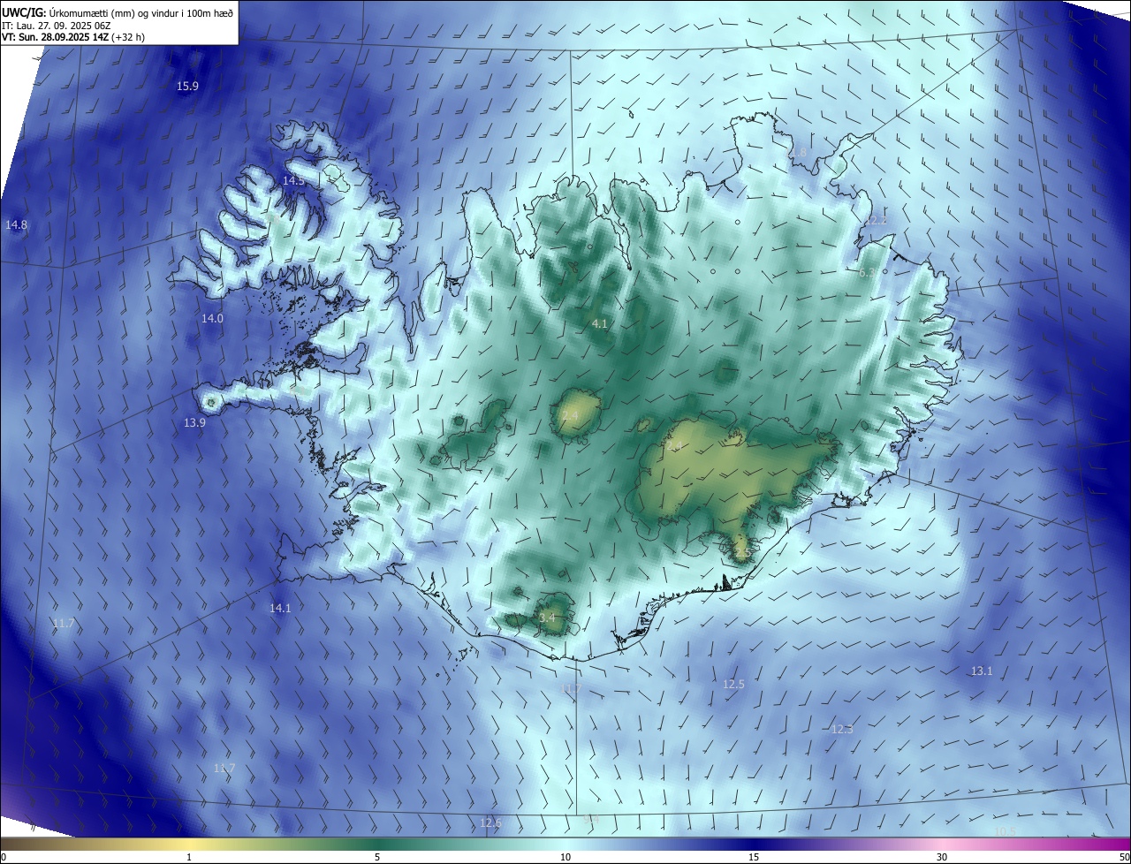Image resolution: width=1131 pixels, height=864 pixels.
Task: Click the 15.9 value label on the map
Action: pos(187,87)
